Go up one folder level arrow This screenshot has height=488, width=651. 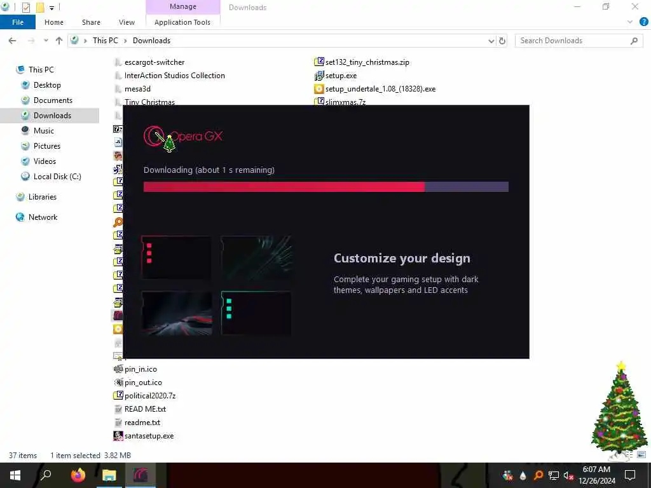(x=59, y=41)
